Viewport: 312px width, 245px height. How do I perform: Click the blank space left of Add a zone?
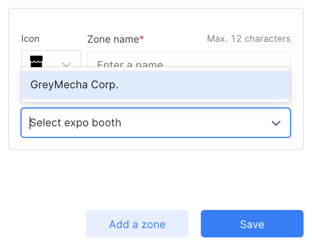42,224
